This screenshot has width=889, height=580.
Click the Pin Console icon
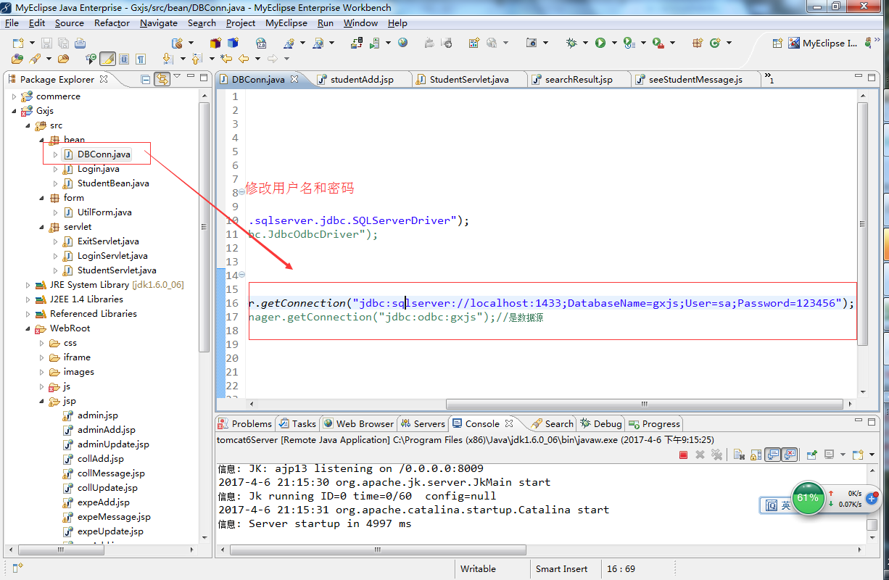pos(812,455)
